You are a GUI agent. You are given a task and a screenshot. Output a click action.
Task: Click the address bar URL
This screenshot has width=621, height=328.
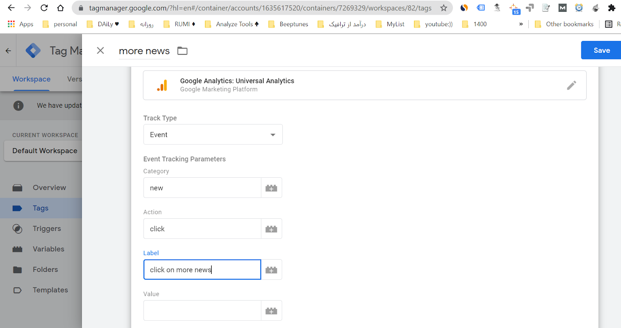tap(260, 8)
